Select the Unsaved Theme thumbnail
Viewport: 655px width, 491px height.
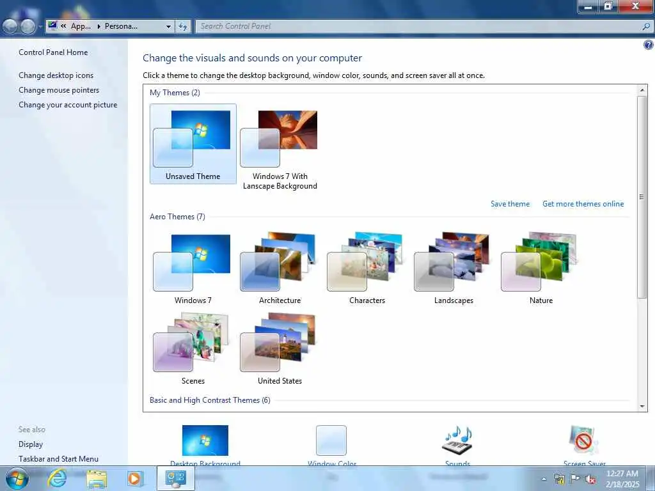tap(193, 144)
